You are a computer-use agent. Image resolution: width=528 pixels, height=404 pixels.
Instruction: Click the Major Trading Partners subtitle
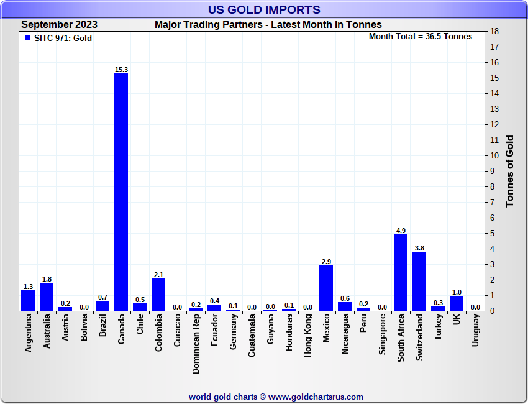(268, 25)
